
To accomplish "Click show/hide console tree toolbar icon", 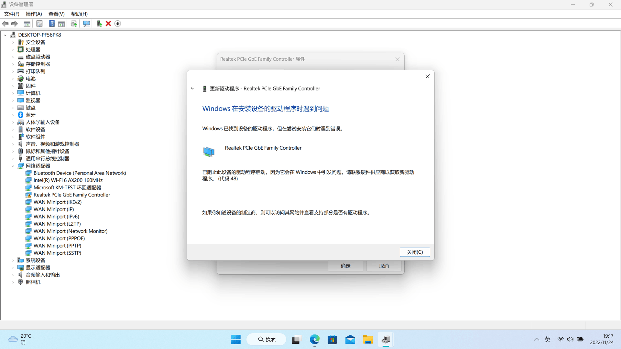I will [27, 24].
